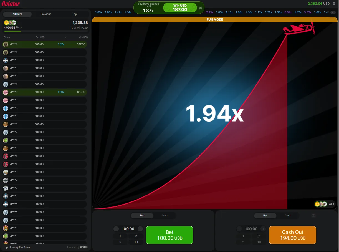The height and width of the screenshot is (252, 339).
Task: Click the 2,382.06 USD balance
Action: [x=318, y=4]
